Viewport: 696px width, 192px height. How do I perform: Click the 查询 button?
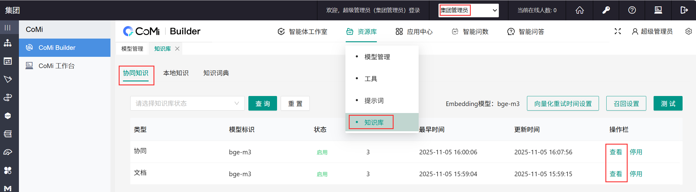[x=262, y=104]
